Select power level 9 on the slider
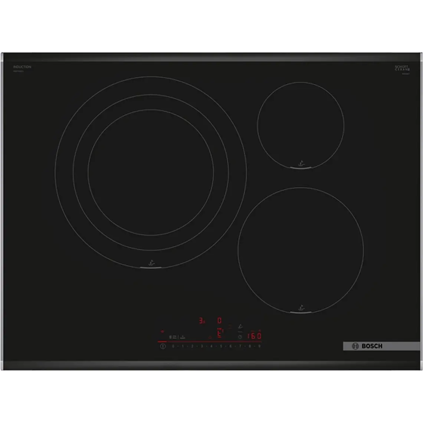423x423 pixels. point(259,346)
